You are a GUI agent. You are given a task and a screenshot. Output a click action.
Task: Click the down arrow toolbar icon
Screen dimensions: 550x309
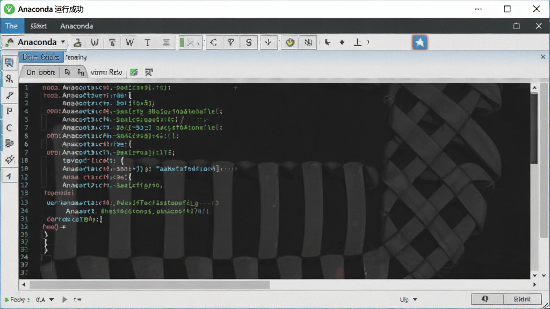(x=269, y=42)
